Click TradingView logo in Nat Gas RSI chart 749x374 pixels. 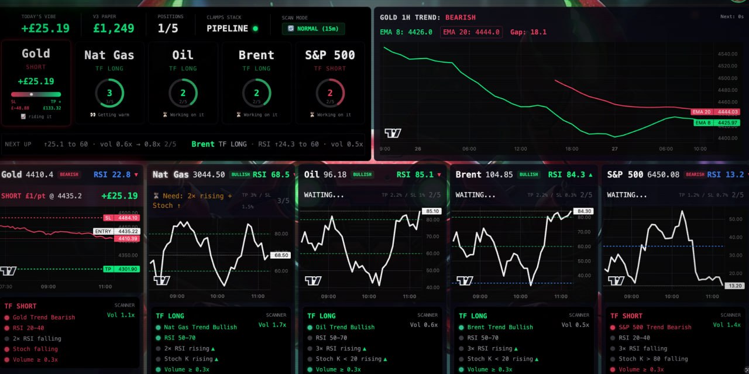coord(162,280)
